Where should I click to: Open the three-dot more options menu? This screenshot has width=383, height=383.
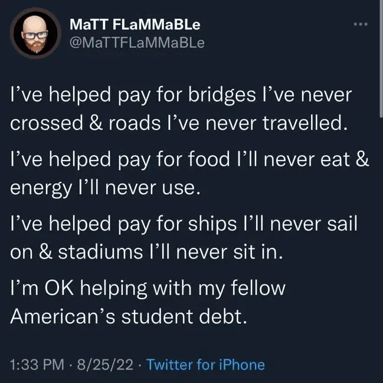pyautogui.click(x=359, y=24)
